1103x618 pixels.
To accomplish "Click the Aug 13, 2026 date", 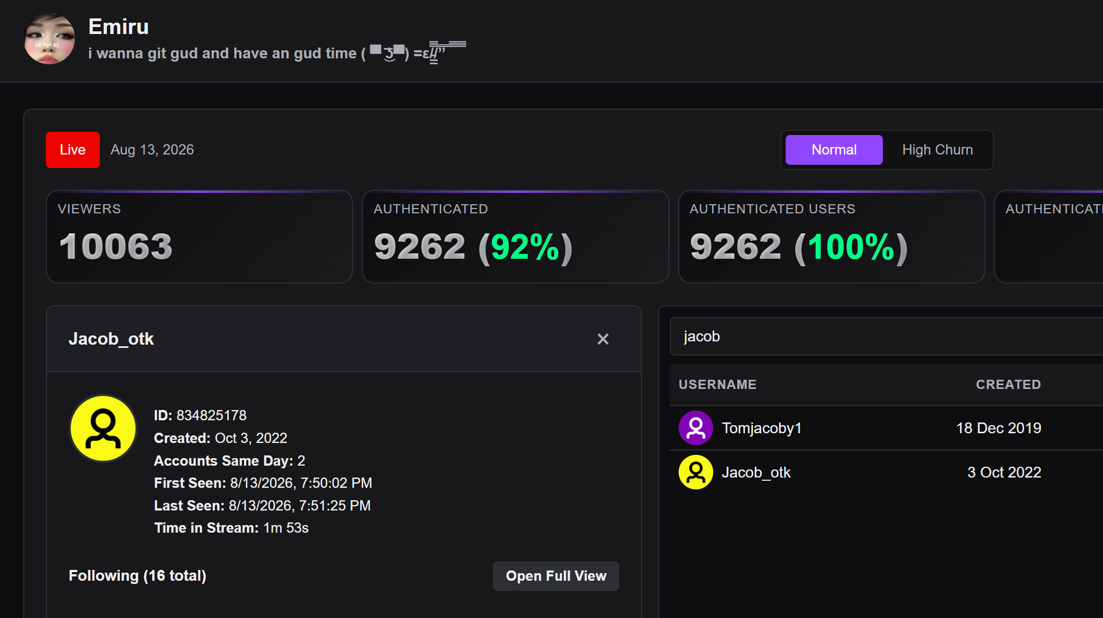I will (152, 150).
